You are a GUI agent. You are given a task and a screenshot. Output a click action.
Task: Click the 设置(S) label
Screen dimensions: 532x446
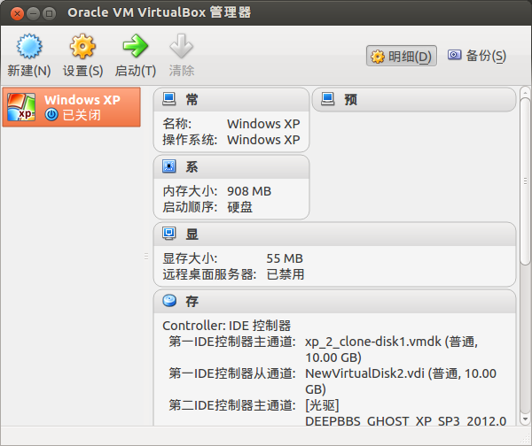click(x=82, y=71)
